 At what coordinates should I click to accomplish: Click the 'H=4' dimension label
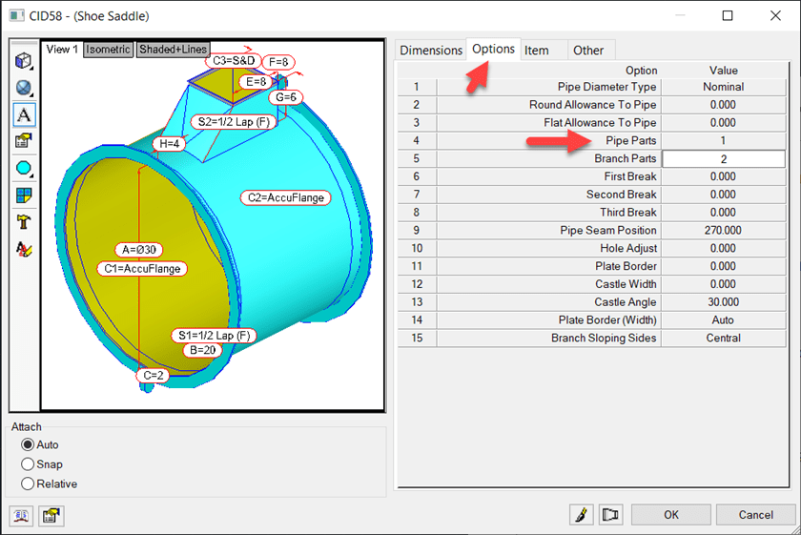click(x=169, y=144)
